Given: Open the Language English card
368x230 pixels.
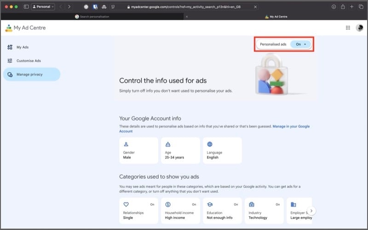Looking at the screenshot, I should click(222, 151).
